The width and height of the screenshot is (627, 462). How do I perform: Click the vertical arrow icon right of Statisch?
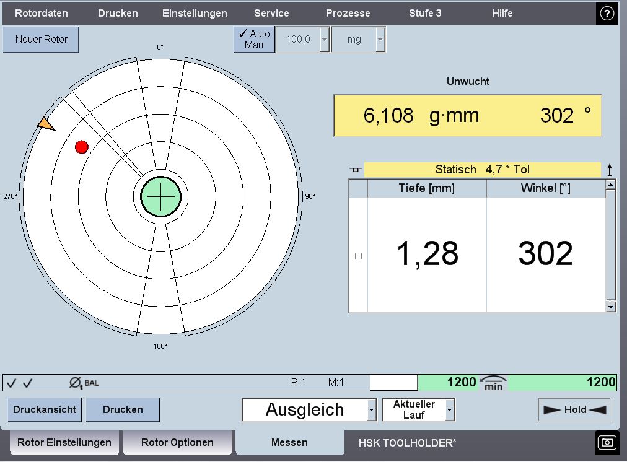click(610, 170)
